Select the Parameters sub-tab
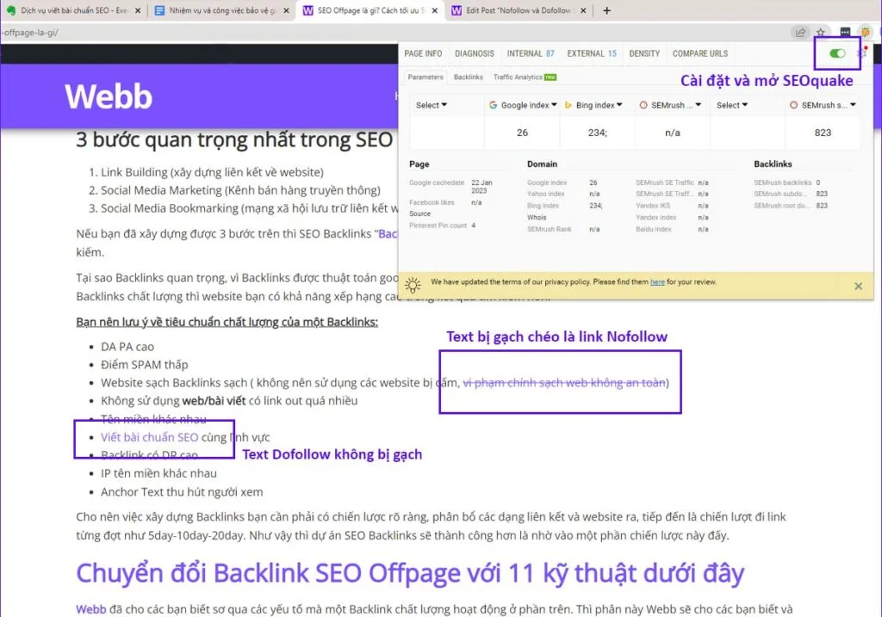Viewport: 882px width, 617px height. pyautogui.click(x=425, y=77)
